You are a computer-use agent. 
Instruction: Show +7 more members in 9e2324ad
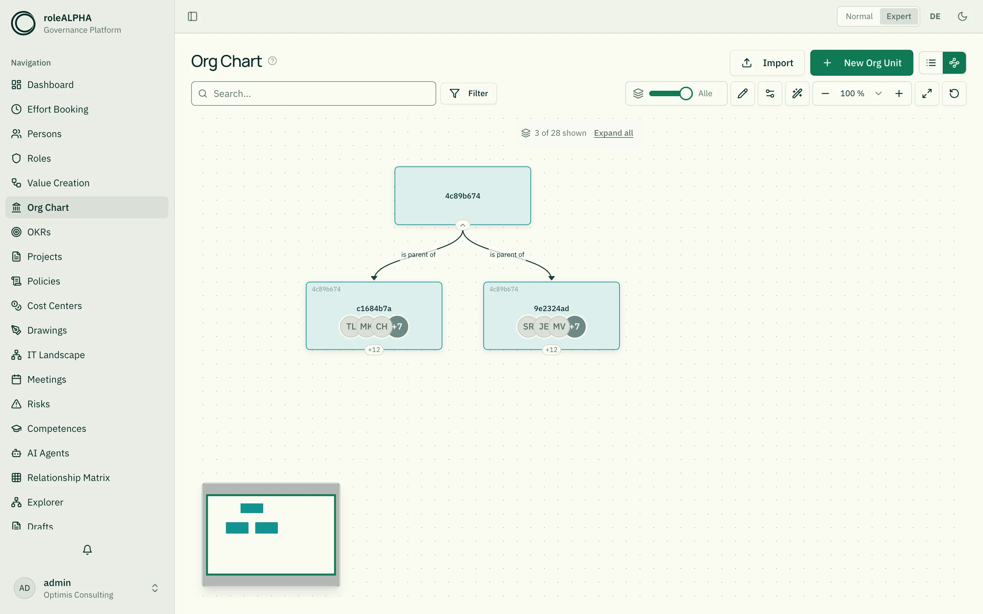[575, 326]
